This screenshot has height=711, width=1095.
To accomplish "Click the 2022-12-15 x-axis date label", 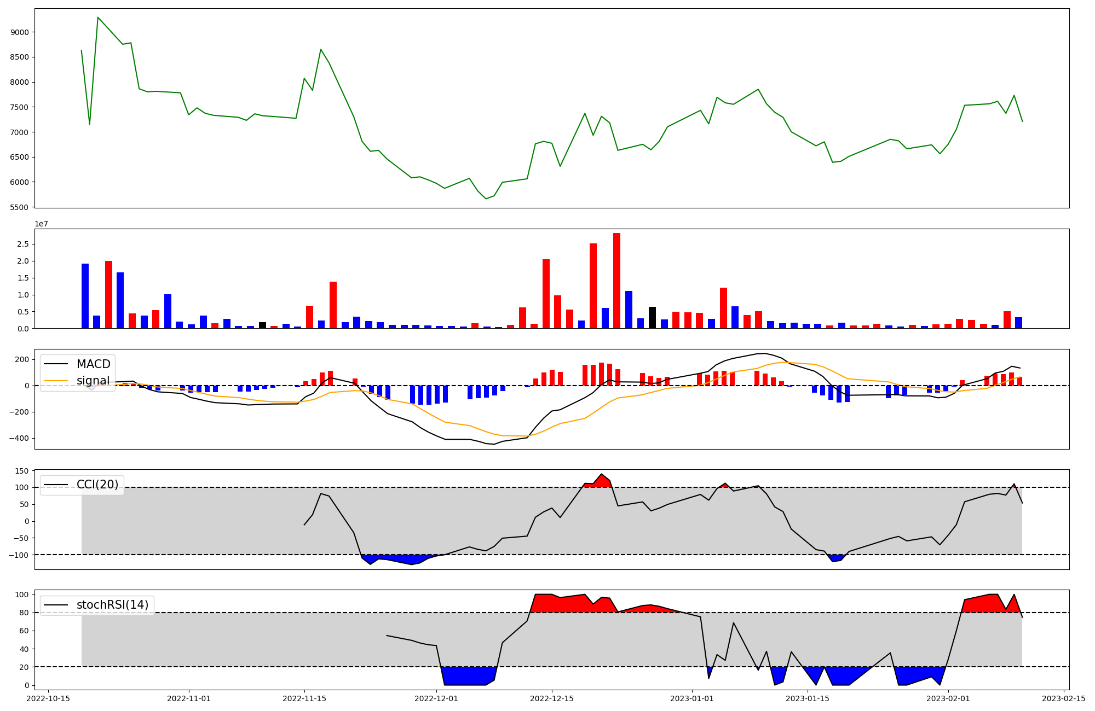I will 552,698.
